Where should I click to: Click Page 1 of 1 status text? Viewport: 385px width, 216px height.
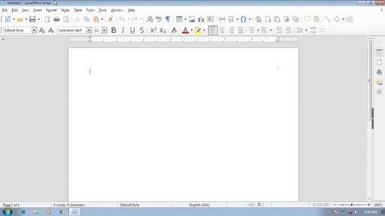coord(11,205)
